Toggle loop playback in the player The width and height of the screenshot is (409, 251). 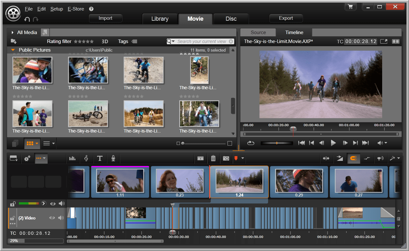pos(251,143)
